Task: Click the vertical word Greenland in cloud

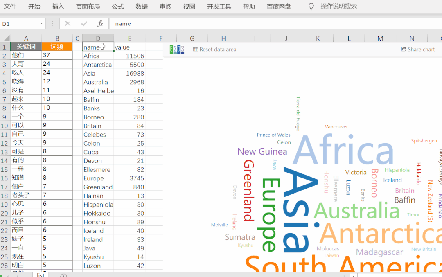Action: 249,191
